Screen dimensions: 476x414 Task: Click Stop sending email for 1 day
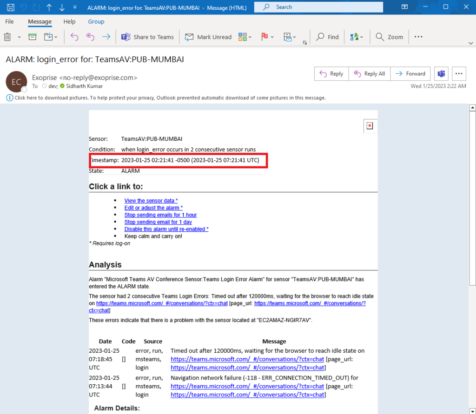[158, 222]
